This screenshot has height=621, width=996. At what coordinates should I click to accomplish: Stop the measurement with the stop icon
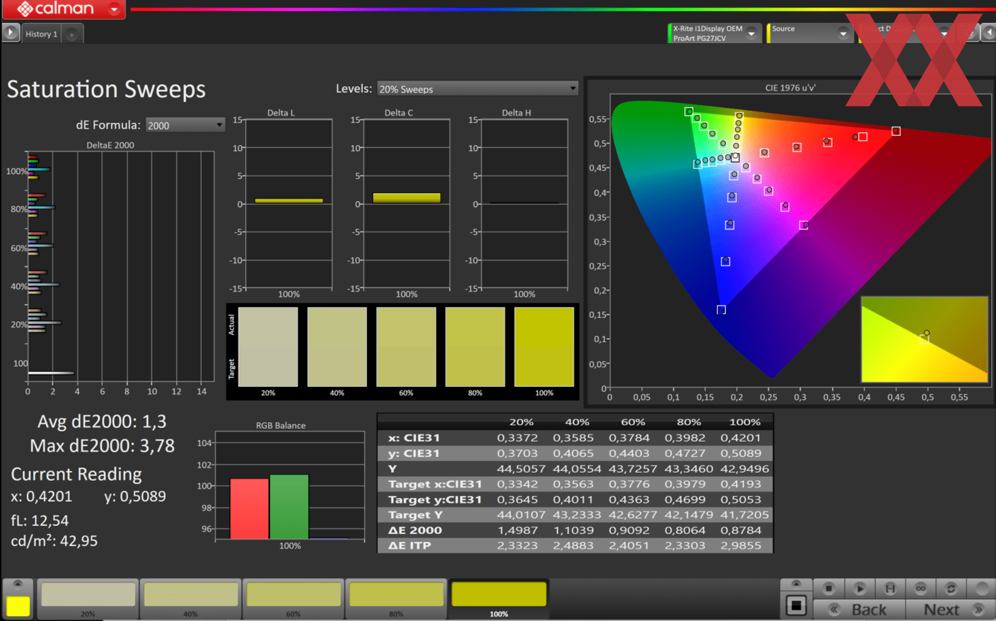click(x=828, y=588)
